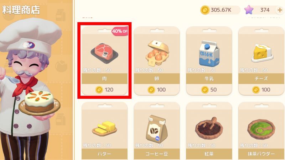Buy eggs for 100 coins
285x160 pixels.
click(x=157, y=90)
